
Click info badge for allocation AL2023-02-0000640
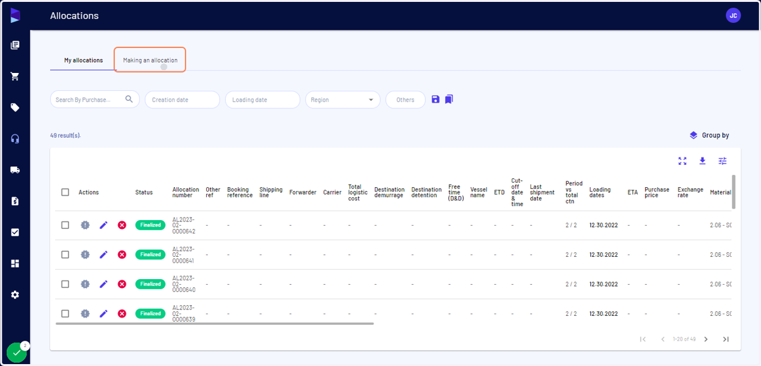pos(85,284)
